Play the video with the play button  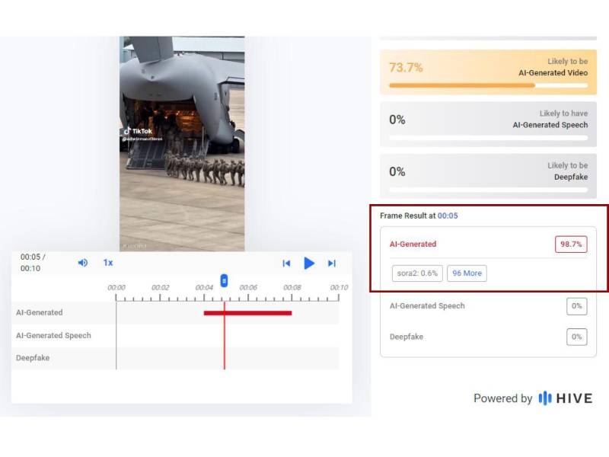(x=308, y=264)
